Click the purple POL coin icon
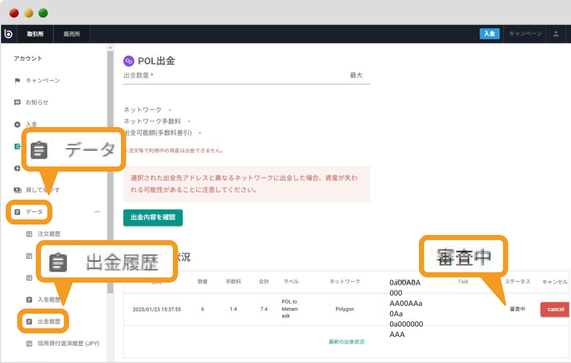 coord(129,61)
